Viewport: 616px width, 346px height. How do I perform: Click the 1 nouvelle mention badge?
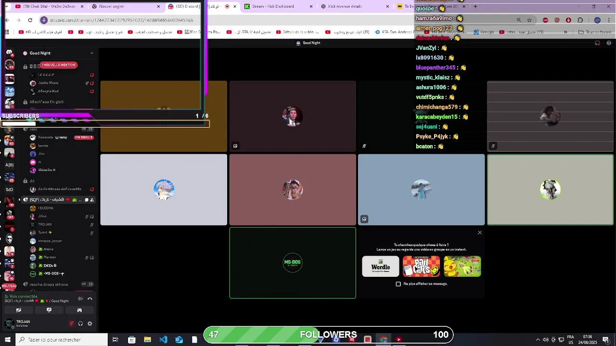[x=59, y=65]
